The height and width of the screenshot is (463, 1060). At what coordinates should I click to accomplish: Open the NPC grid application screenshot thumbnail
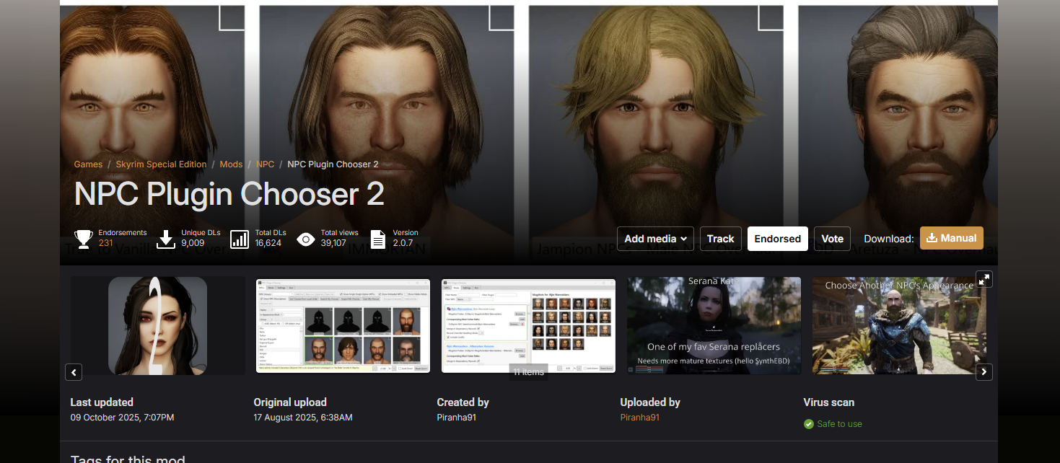343,326
